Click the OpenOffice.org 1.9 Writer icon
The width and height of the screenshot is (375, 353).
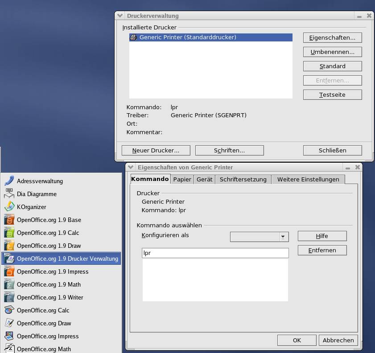9,297
